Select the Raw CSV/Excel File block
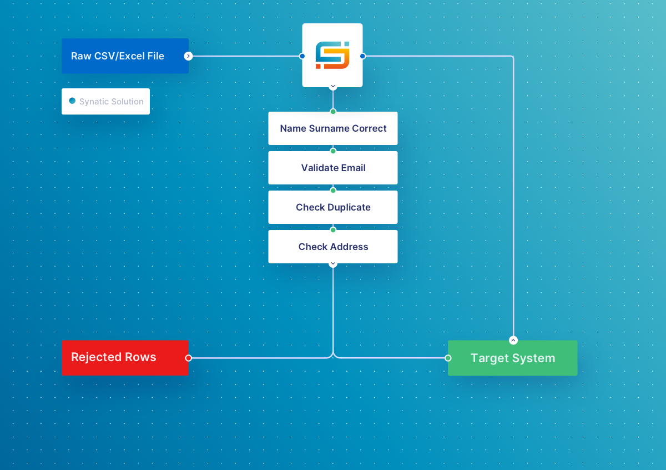This screenshot has width=666, height=470. [125, 56]
